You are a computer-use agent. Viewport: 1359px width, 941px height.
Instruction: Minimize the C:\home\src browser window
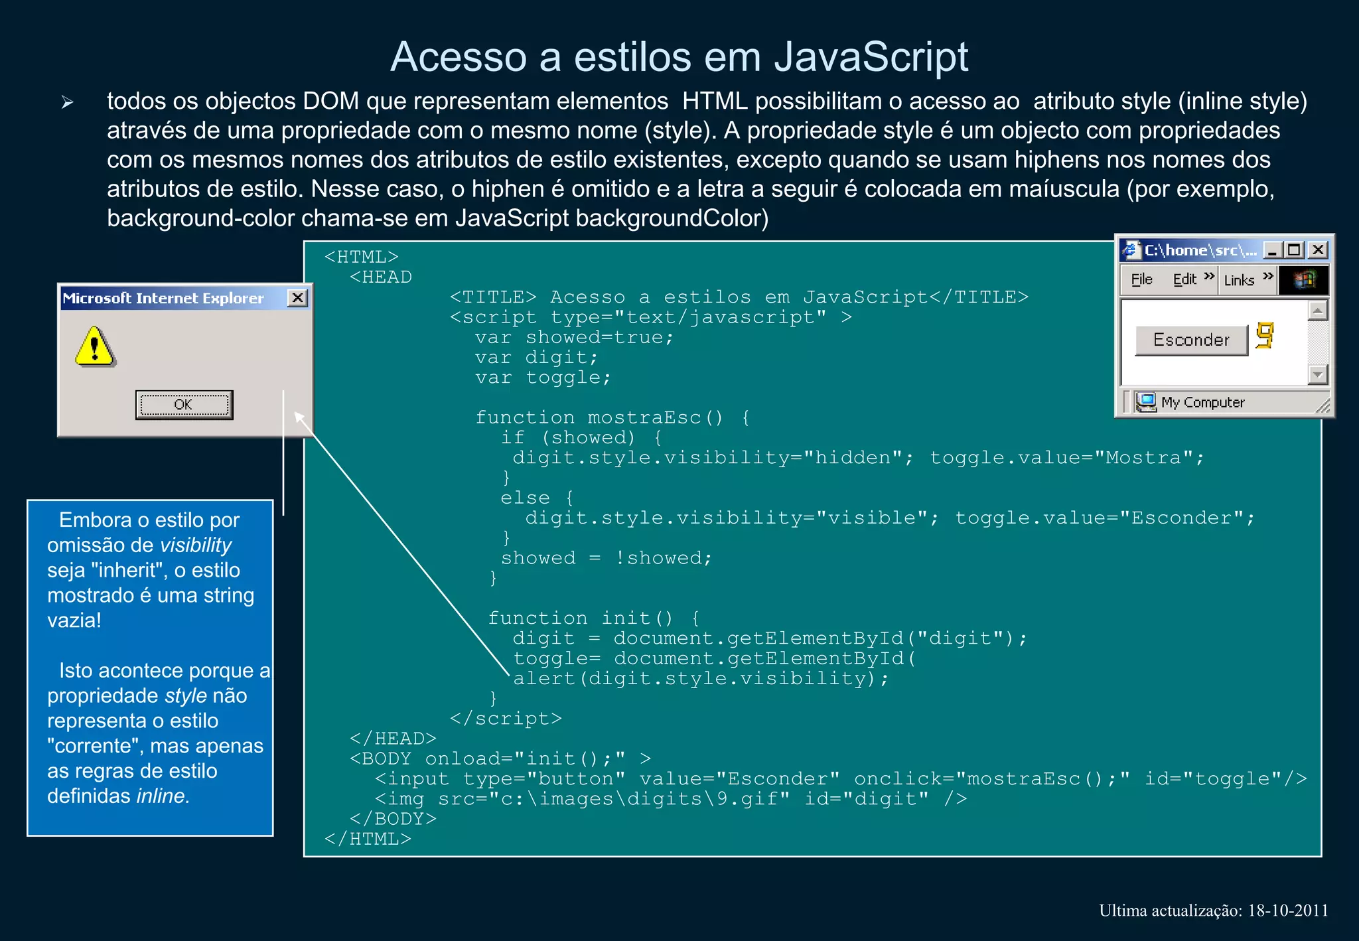tap(1272, 250)
